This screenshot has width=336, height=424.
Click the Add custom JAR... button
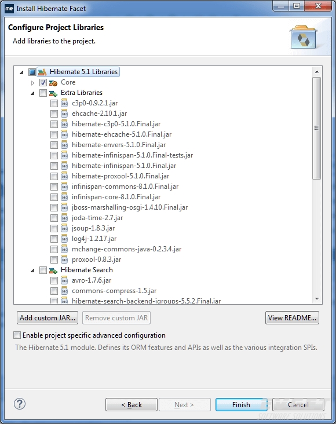48,318
